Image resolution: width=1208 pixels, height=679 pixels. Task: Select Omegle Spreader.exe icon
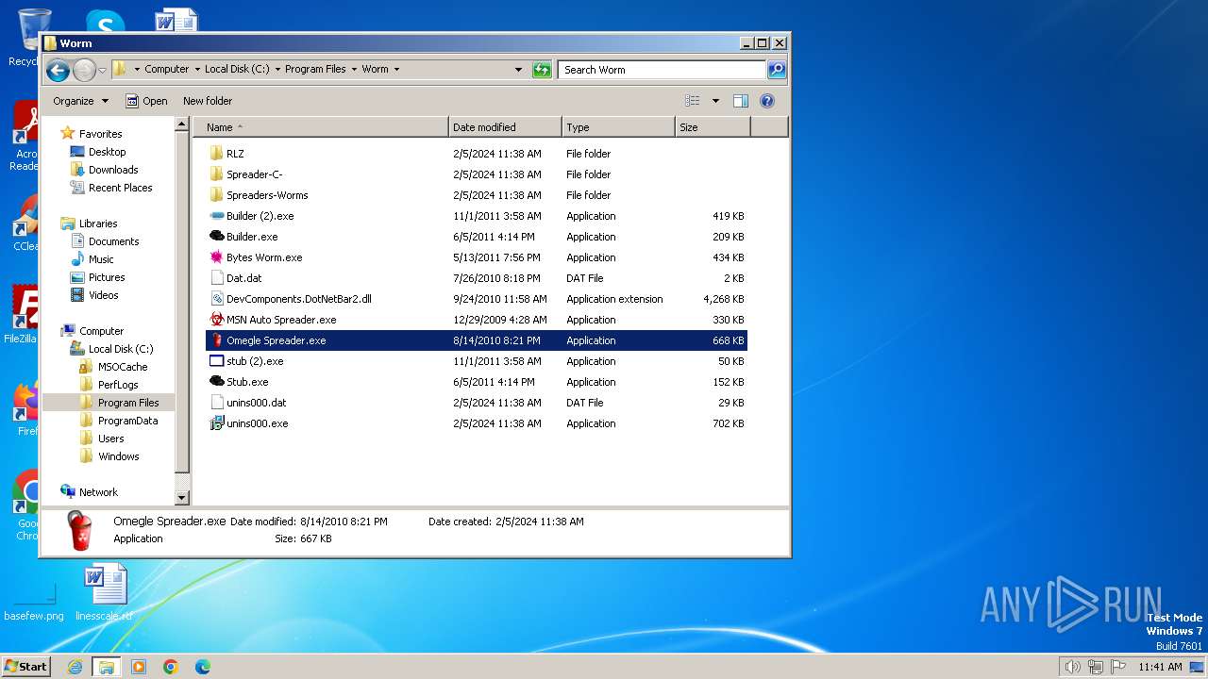(x=216, y=340)
